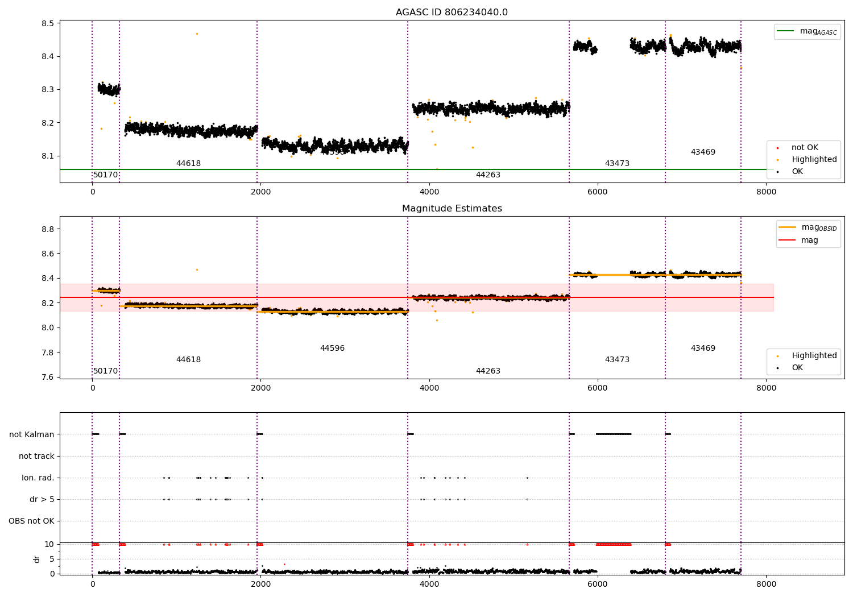Viewport: 853px width, 597px height.
Task: Select obsid label 44618 in Magnitude Estimates plot
Action: click(188, 360)
